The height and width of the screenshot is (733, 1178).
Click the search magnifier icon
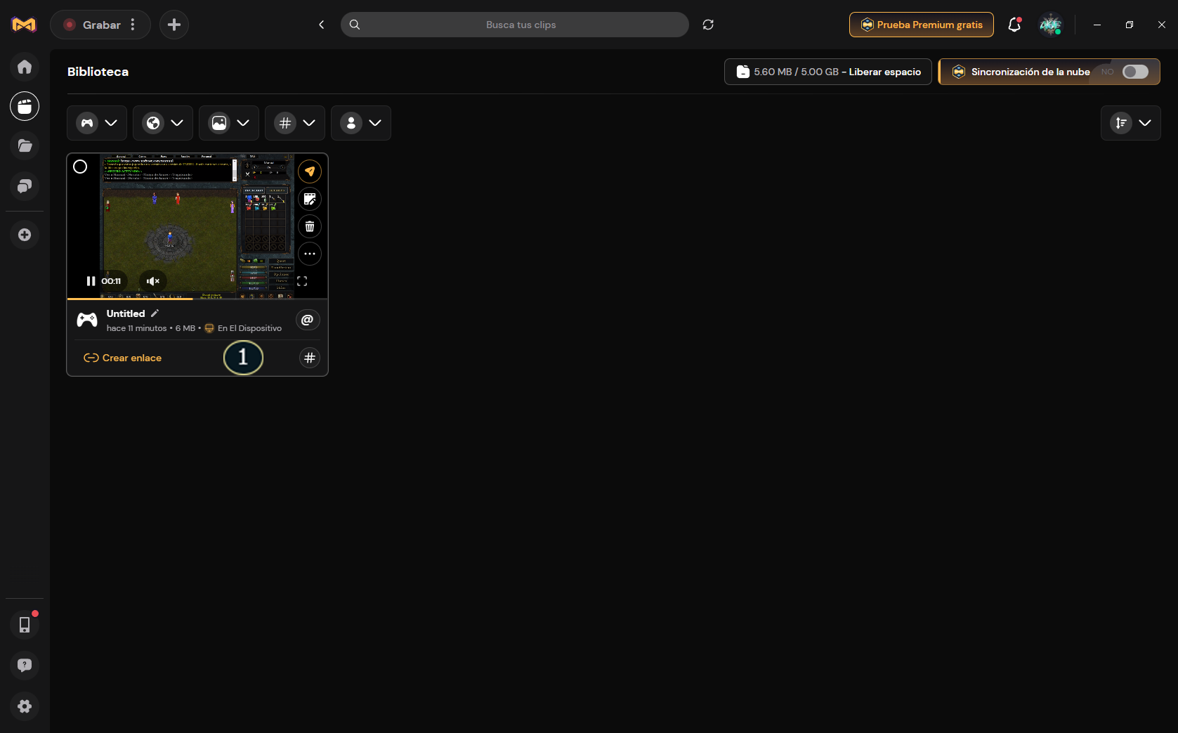(x=355, y=25)
